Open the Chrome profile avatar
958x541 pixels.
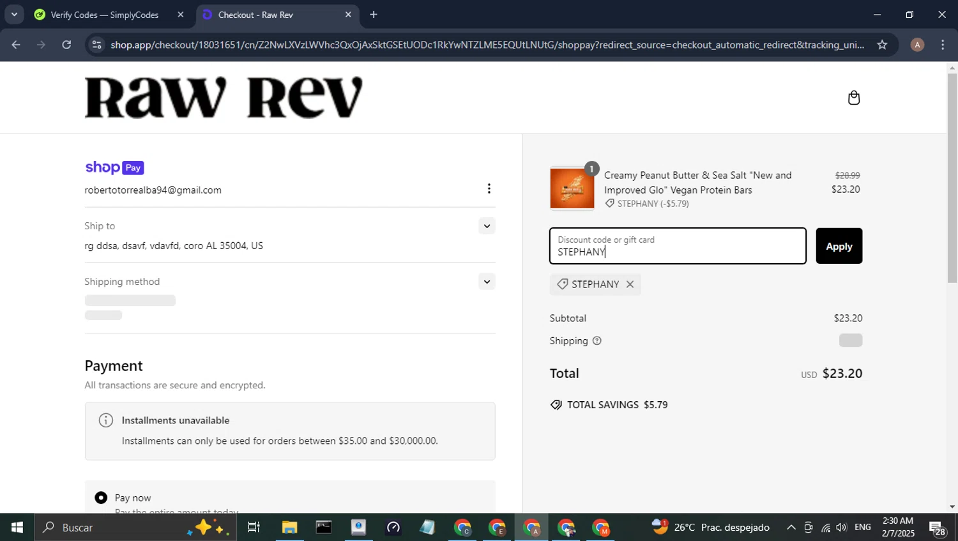coord(917,45)
